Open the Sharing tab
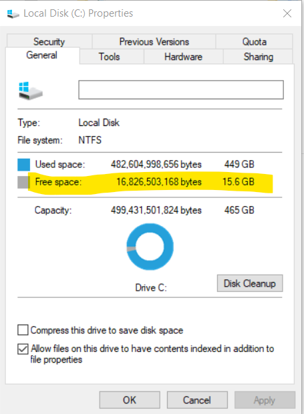The image size is (304, 414). [258, 57]
